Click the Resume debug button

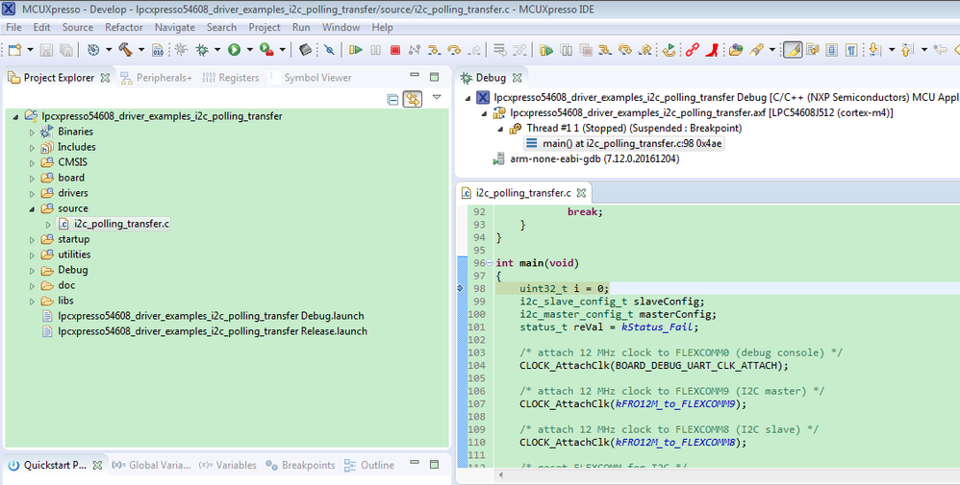(356, 50)
